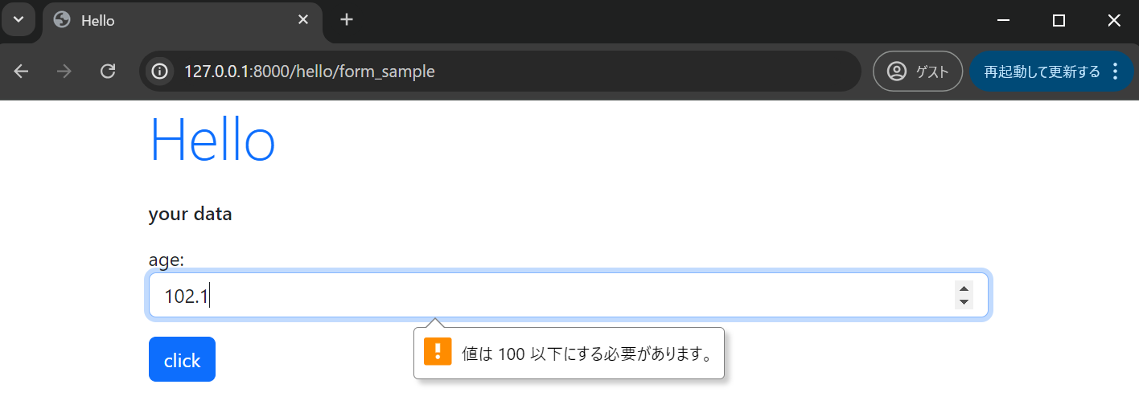Focus the age number input field
Screen dimensions: 1139x409
[x=547, y=296]
